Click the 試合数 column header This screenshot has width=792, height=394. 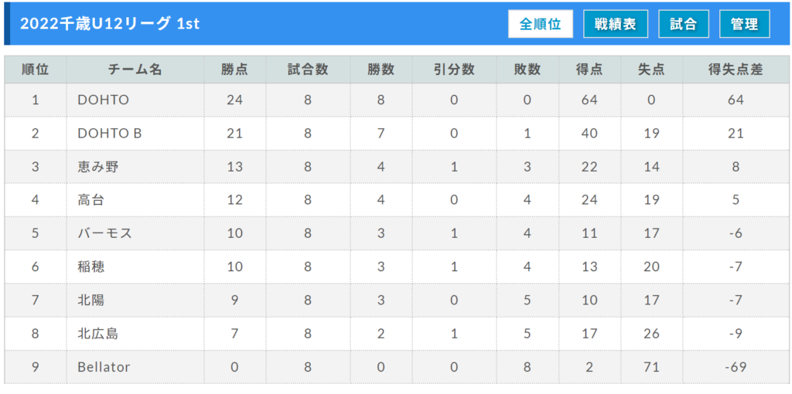(308, 70)
